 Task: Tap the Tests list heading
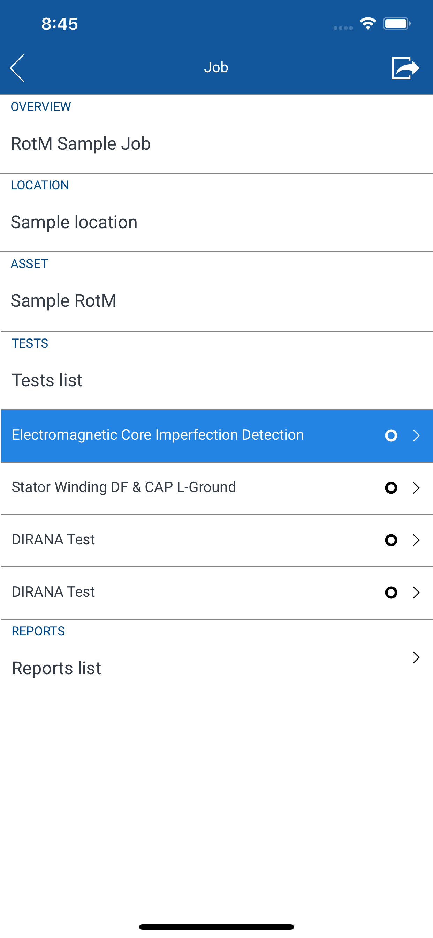point(47,380)
